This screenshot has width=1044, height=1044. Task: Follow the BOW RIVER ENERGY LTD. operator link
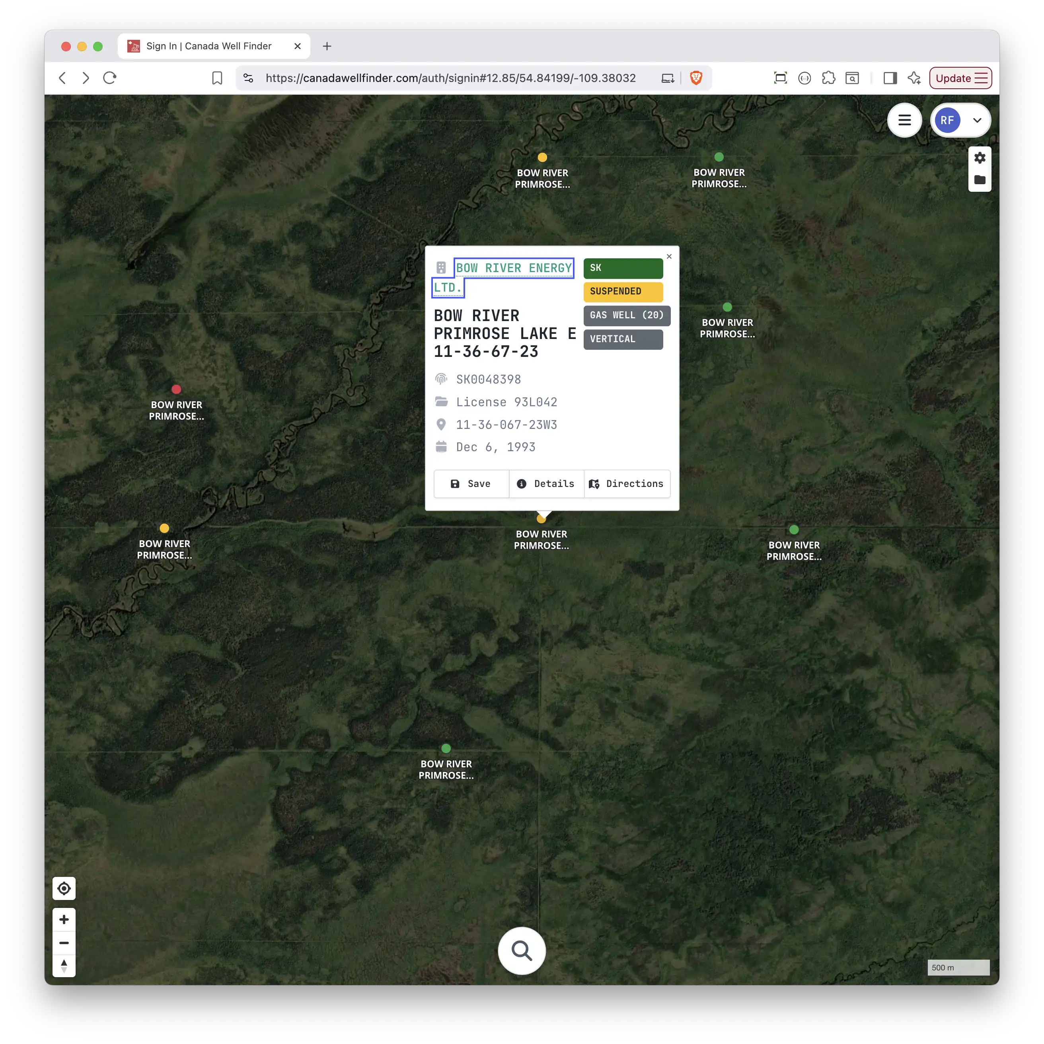coord(513,267)
